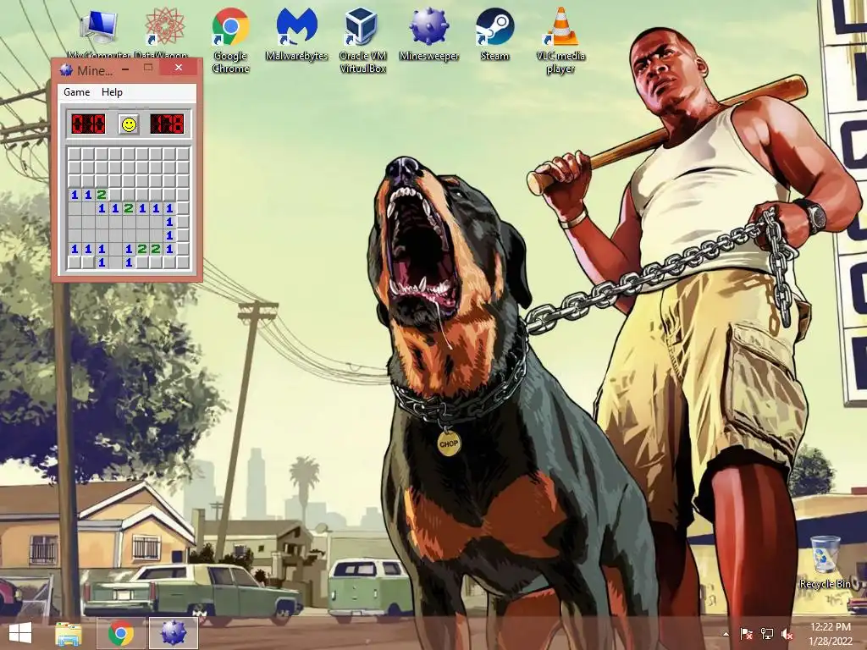Click the Minesweeper title bar mine icon
The width and height of the screenshot is (867, 650).
tap(66, 69)
